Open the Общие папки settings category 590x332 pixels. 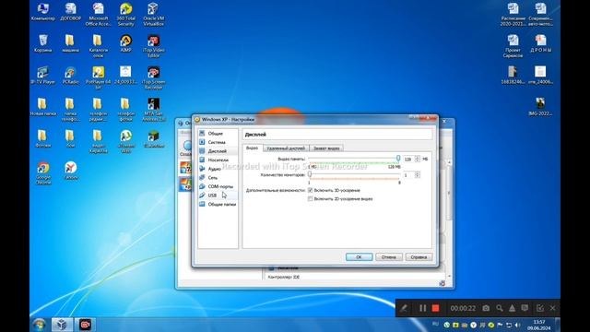click(218, 204)
